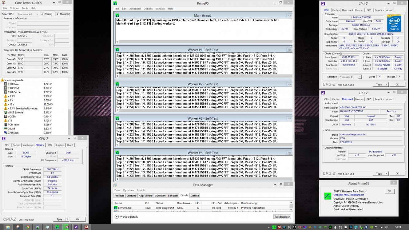Screen dimensions: 409x230
Task: Click the Worker #1 window icon
Action: tap(117, 50)
